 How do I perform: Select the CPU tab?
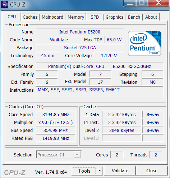point(12,17)
